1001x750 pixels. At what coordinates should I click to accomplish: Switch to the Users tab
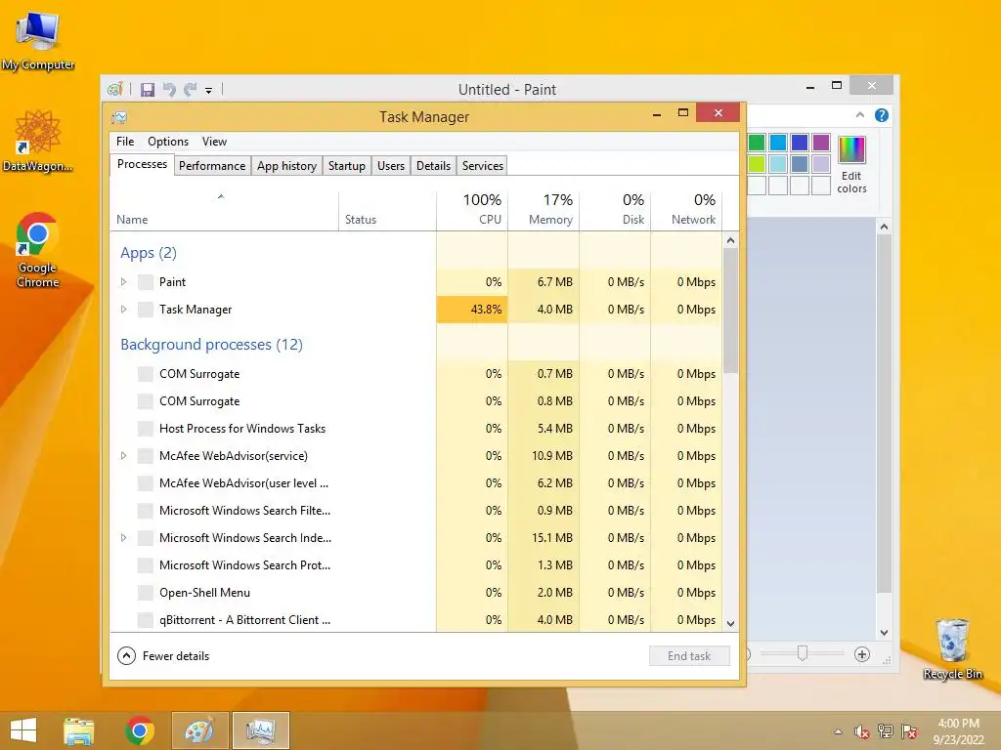tap(391, 166)
